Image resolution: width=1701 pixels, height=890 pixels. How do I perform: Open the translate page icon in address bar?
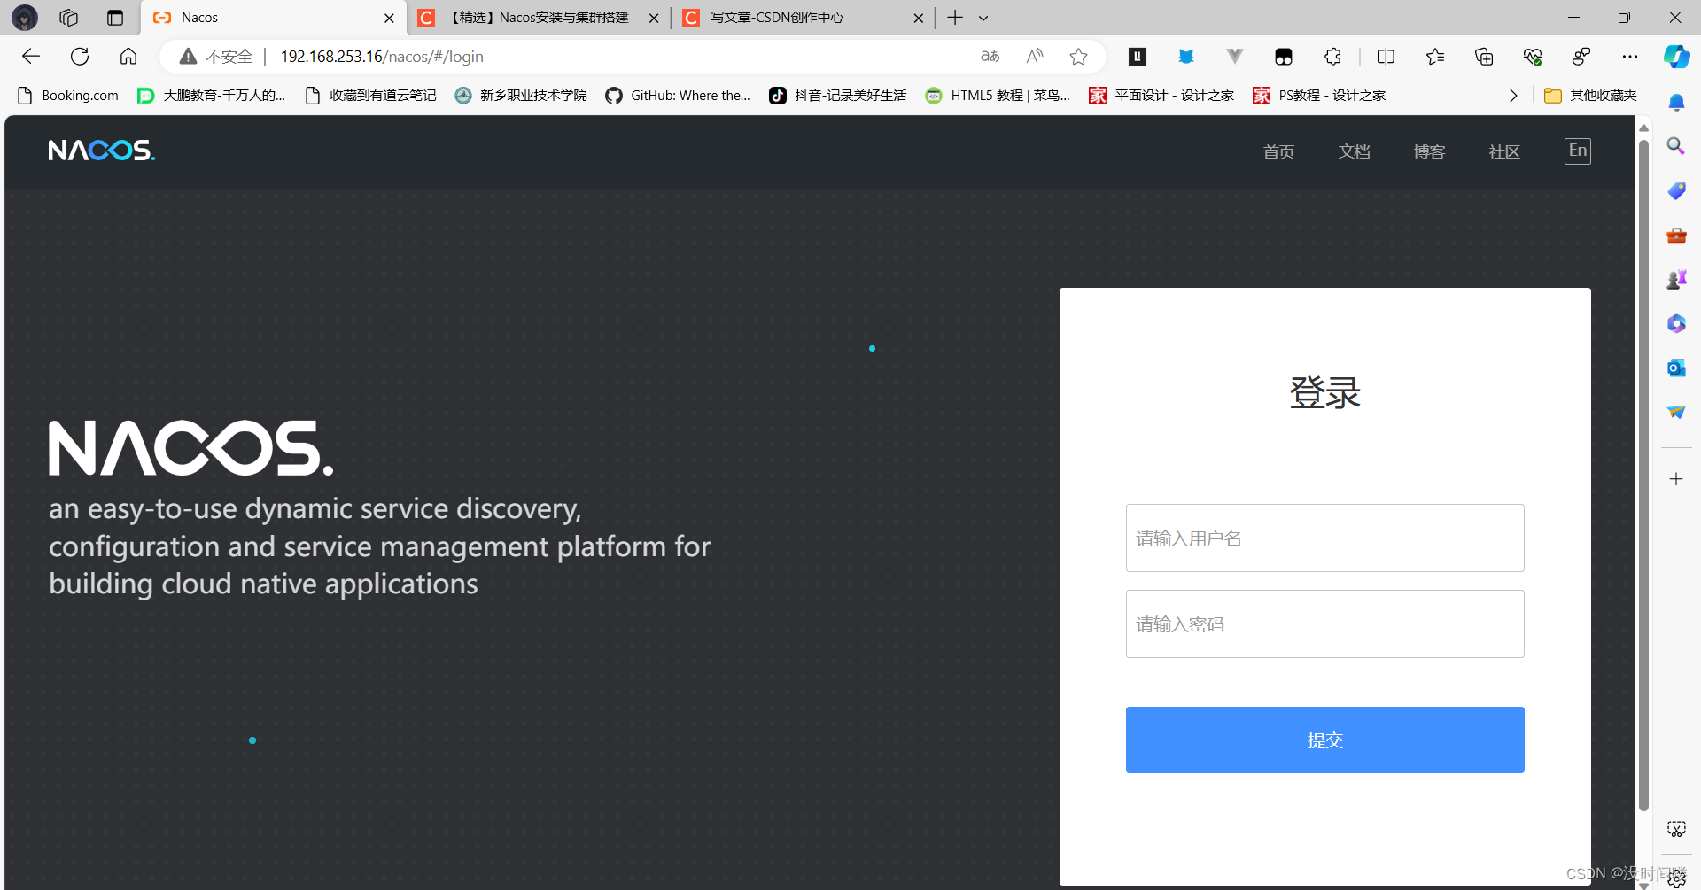tap(990, 57)
